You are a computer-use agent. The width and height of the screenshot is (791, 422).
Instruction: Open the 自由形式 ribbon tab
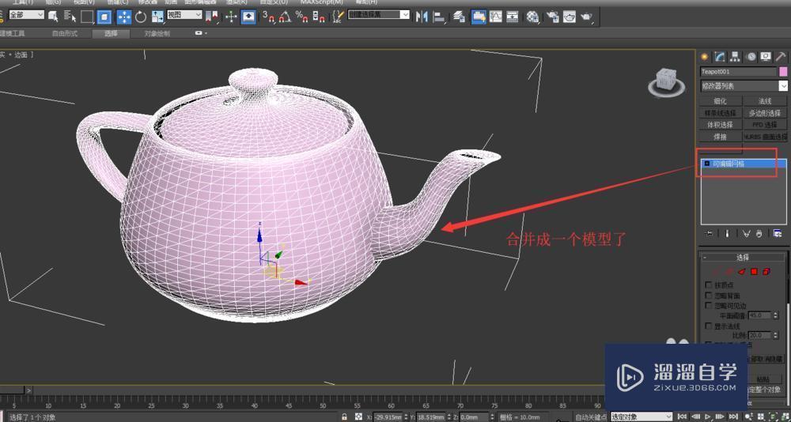(65, 34)
